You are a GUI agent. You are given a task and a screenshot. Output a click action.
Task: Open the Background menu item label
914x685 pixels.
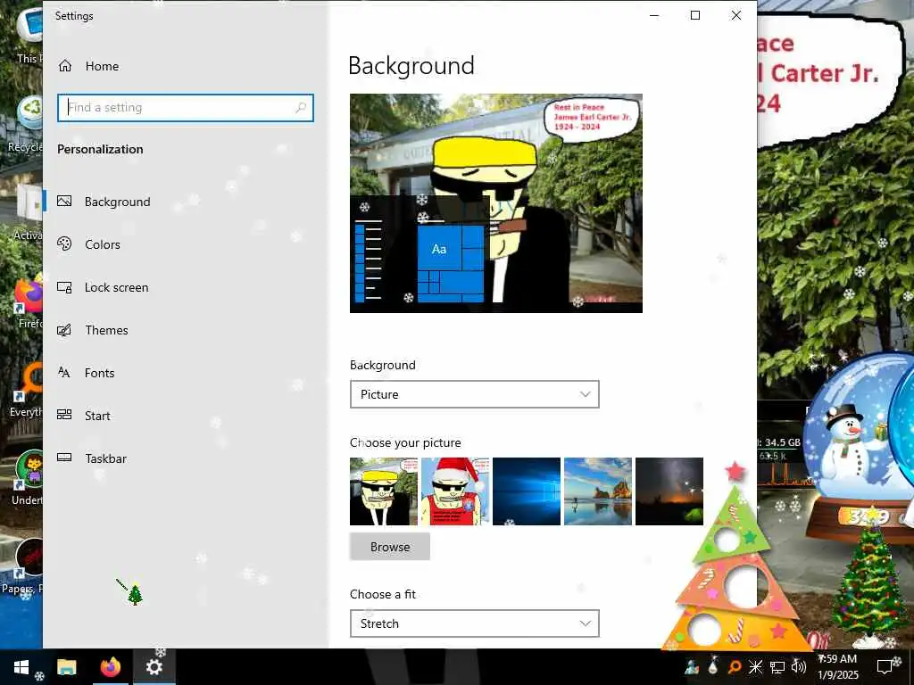point(117,202)
